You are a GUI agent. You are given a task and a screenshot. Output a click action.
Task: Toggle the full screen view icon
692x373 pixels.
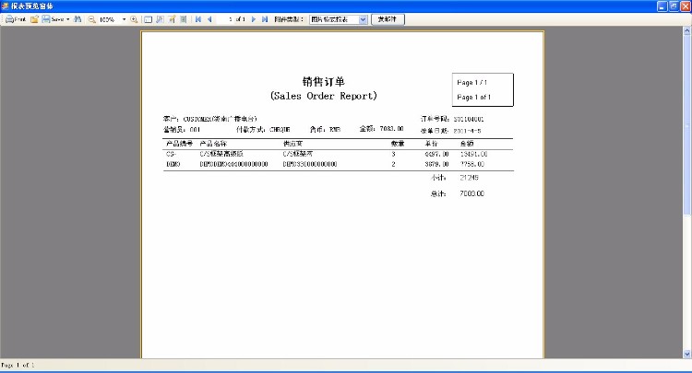[148, 18]
